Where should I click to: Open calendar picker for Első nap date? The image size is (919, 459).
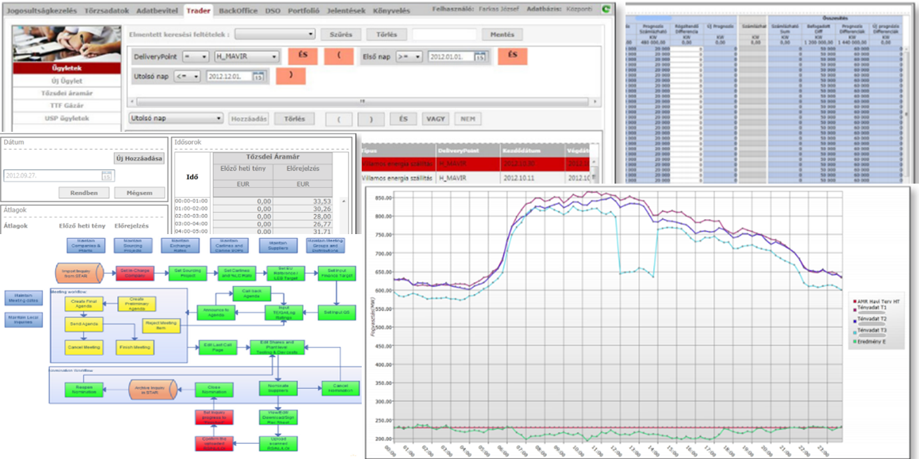tap(480, 57)
